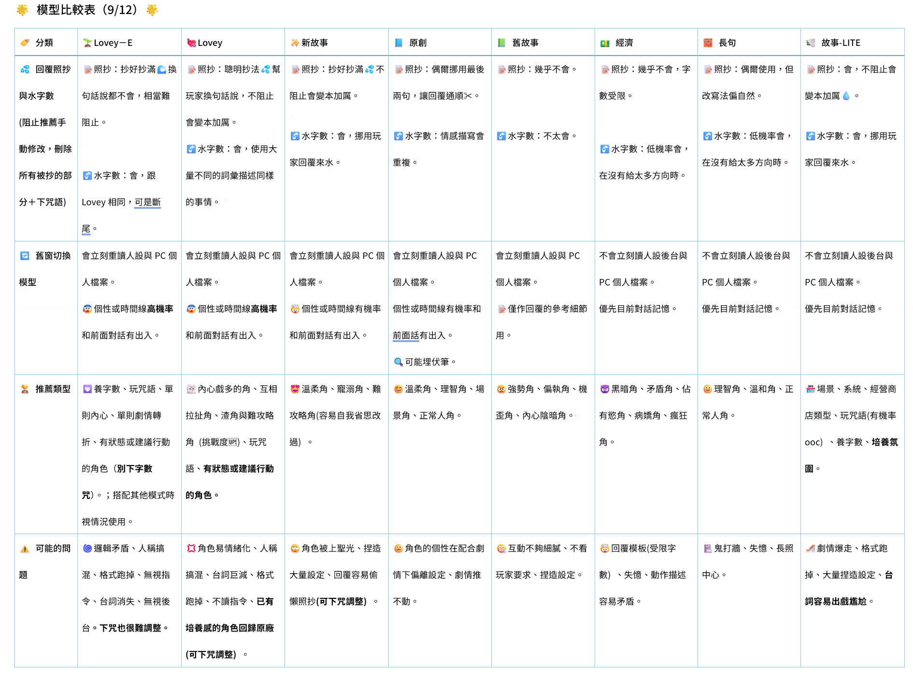Select the 新故事 column header
Viewport: 913px width, 678px height.
coord(314,43)
